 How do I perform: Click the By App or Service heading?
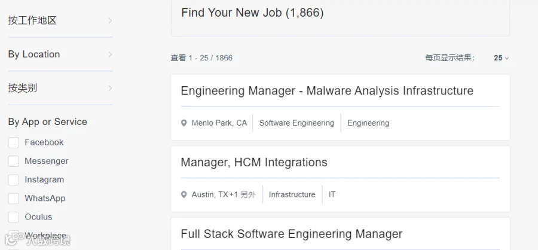(x=48, y=122)
